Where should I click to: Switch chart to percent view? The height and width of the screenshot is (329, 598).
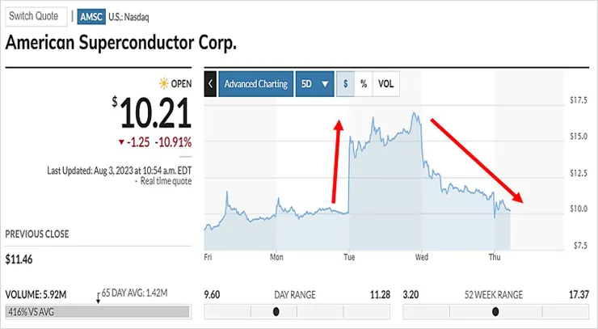pyautogui.click(x=364, y=84)
